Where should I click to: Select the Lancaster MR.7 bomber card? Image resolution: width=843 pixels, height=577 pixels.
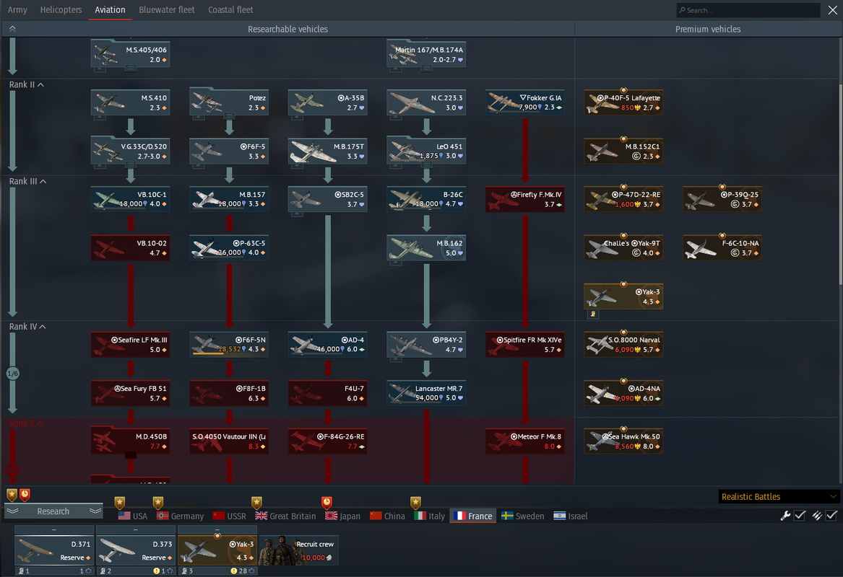click(426, 393)
